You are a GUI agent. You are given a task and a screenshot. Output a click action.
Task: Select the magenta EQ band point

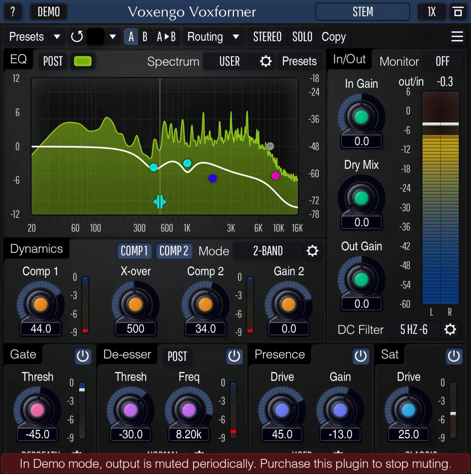[275, 175]
